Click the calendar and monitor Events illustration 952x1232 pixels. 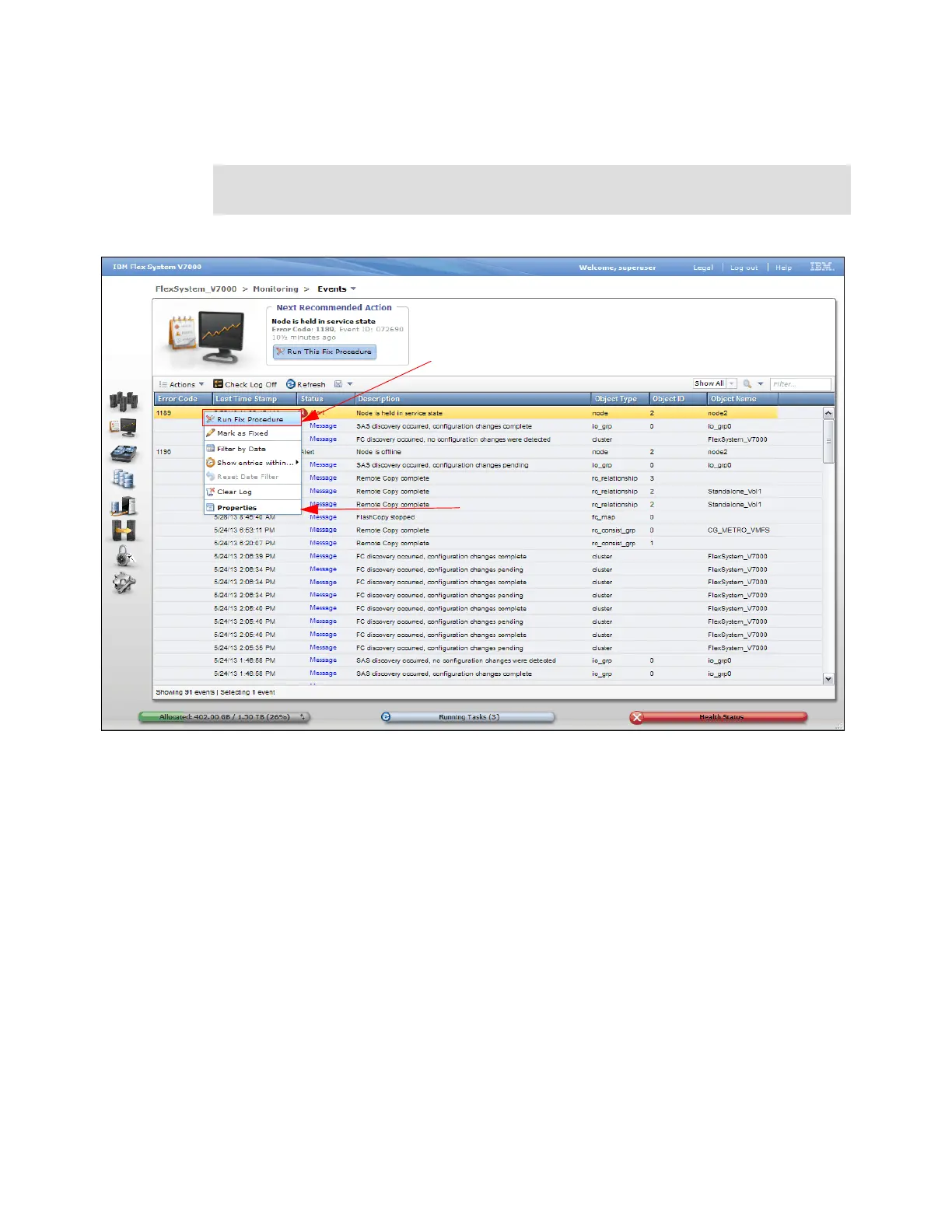point(208,337)
